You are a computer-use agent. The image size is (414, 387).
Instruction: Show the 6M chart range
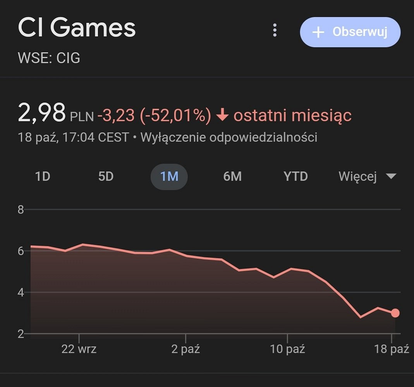[x=232, y=176]
